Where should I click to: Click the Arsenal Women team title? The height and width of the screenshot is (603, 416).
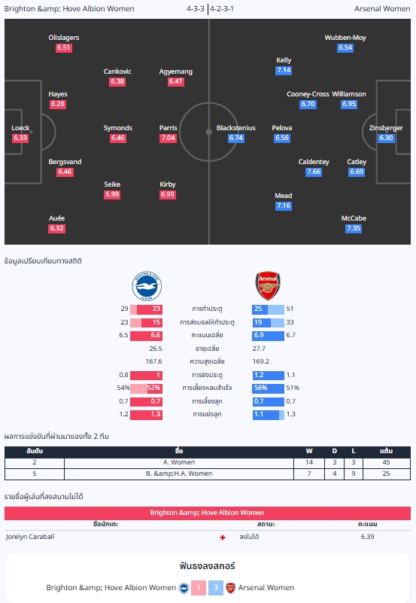coord(382,8)
